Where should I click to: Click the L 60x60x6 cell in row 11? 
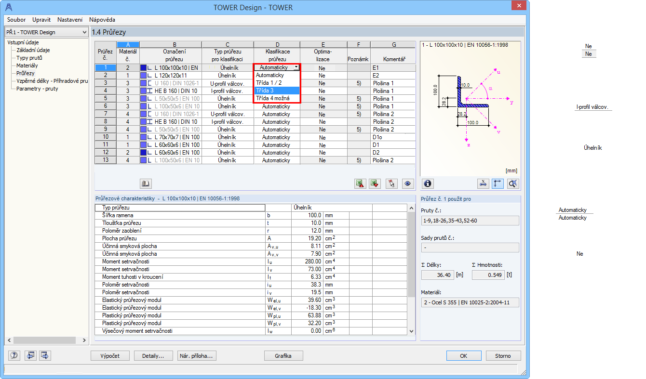[171, 145]
